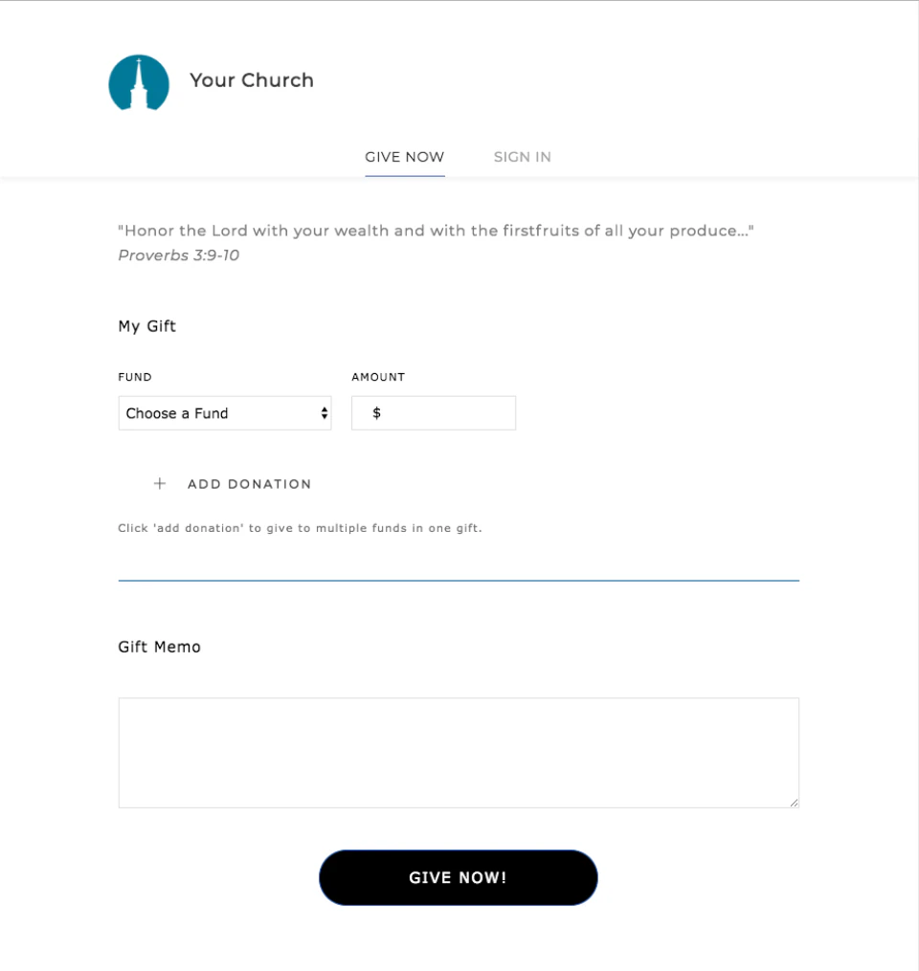Click the Proverbs 3:9-10 reference
Image resolution: width=919 pixels, height=971 pixels.
click(178, 255)
